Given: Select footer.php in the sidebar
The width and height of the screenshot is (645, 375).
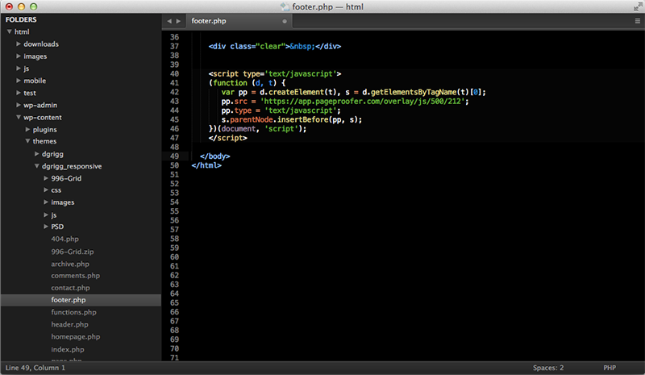Looking at the screenshot, I should 81,300.
